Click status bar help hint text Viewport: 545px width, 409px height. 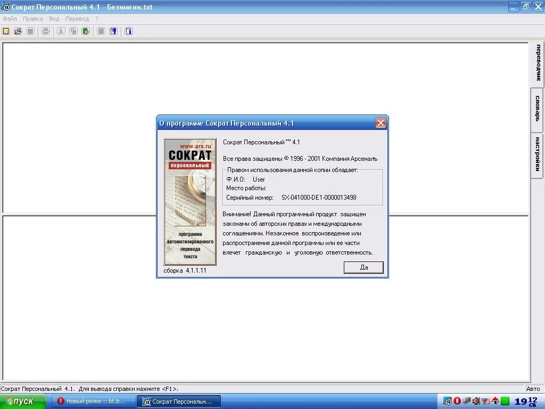point(89,389)
